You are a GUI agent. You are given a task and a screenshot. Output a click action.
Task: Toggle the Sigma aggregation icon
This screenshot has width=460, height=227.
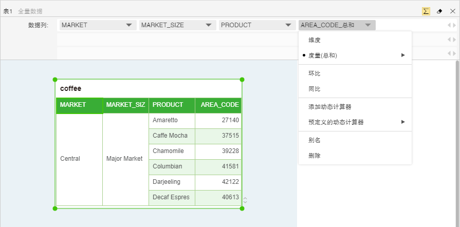point(426,11)
